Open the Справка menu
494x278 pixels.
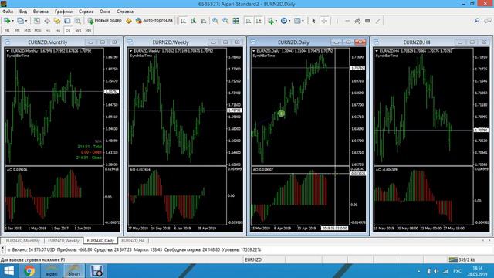coord(125,12)
